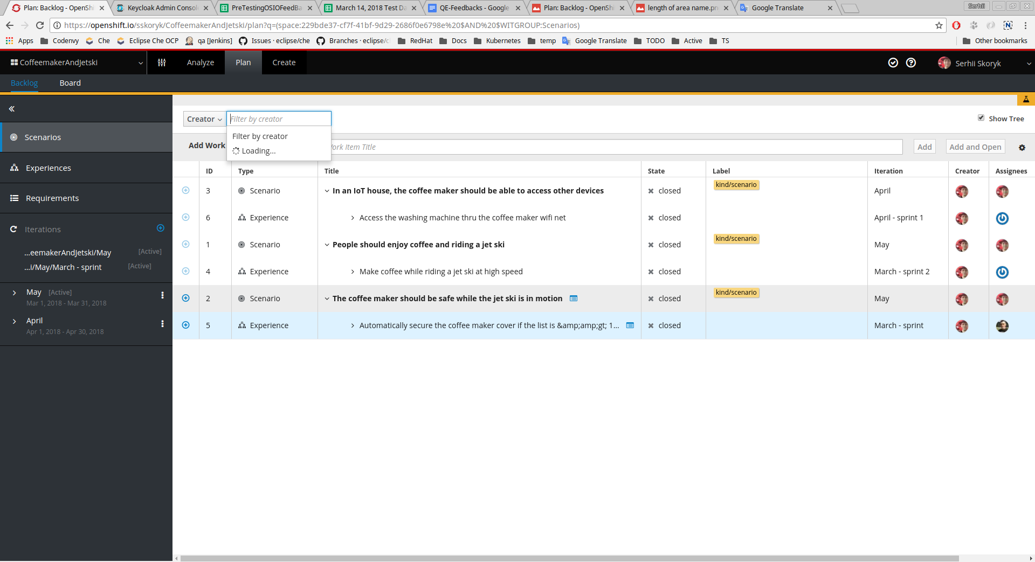Open the Create menu
The height and width of the screenshot is (562, 1035).
click(x=284, y=63)
